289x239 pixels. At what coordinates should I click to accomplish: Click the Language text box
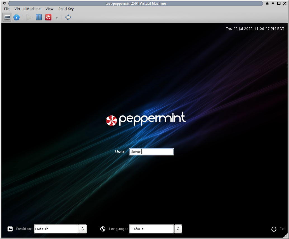[152, 229]
